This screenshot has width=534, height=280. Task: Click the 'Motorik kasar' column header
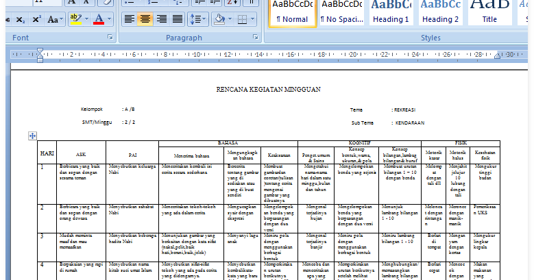coord(433,155)
